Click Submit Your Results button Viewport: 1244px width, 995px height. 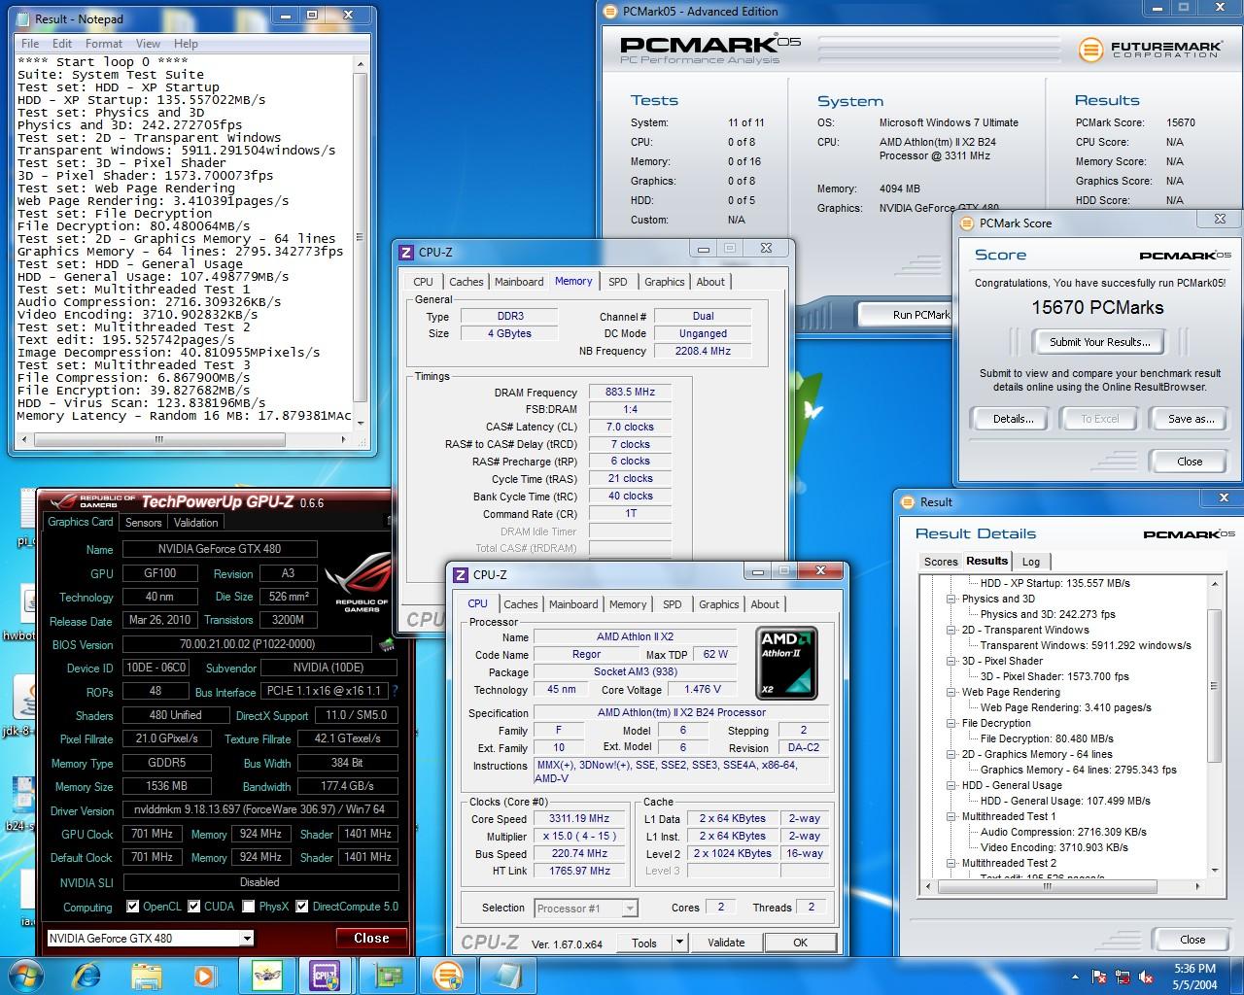point(1100,342)
